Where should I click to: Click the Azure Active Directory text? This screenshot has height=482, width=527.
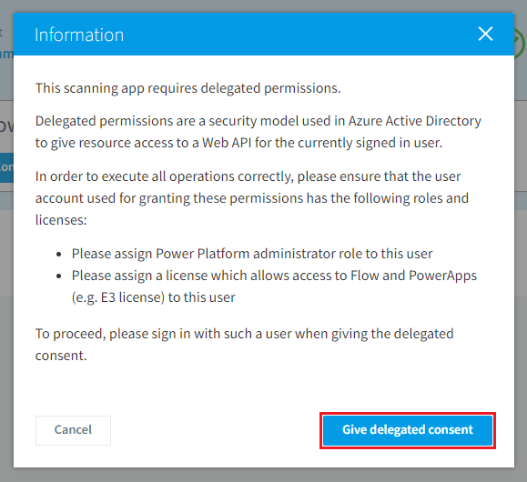click(x=414, y=121)
